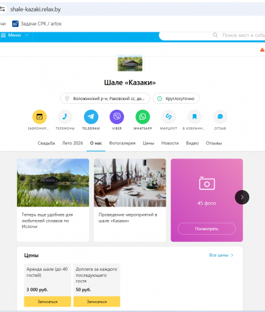Tap the phone numbers icon
Viewport: 265px width, 312px height.
65,116
